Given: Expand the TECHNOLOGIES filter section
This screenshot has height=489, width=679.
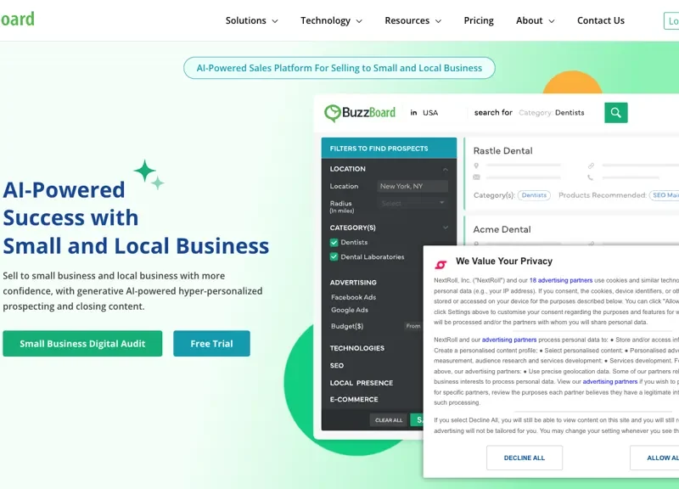Looking at the screenshot, I should point(356,348).
